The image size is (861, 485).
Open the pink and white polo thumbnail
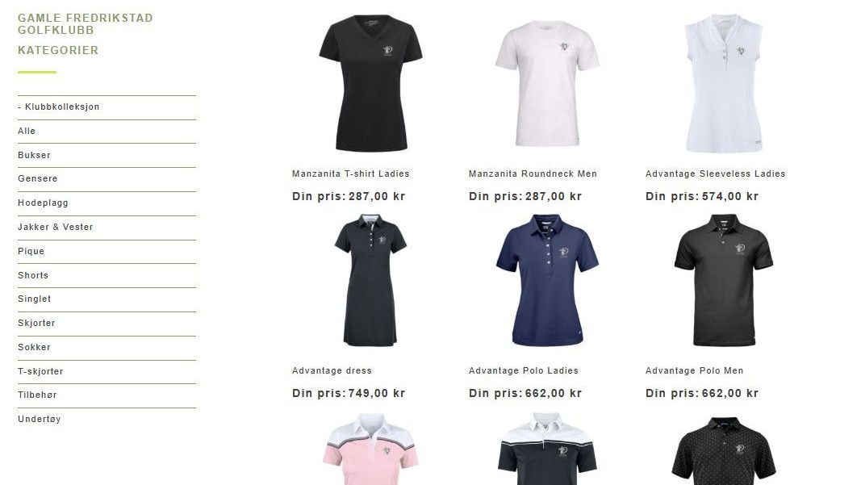(x=370, y=449)
